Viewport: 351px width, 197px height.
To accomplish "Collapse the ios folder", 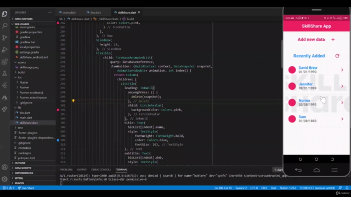I will (33, 77).
